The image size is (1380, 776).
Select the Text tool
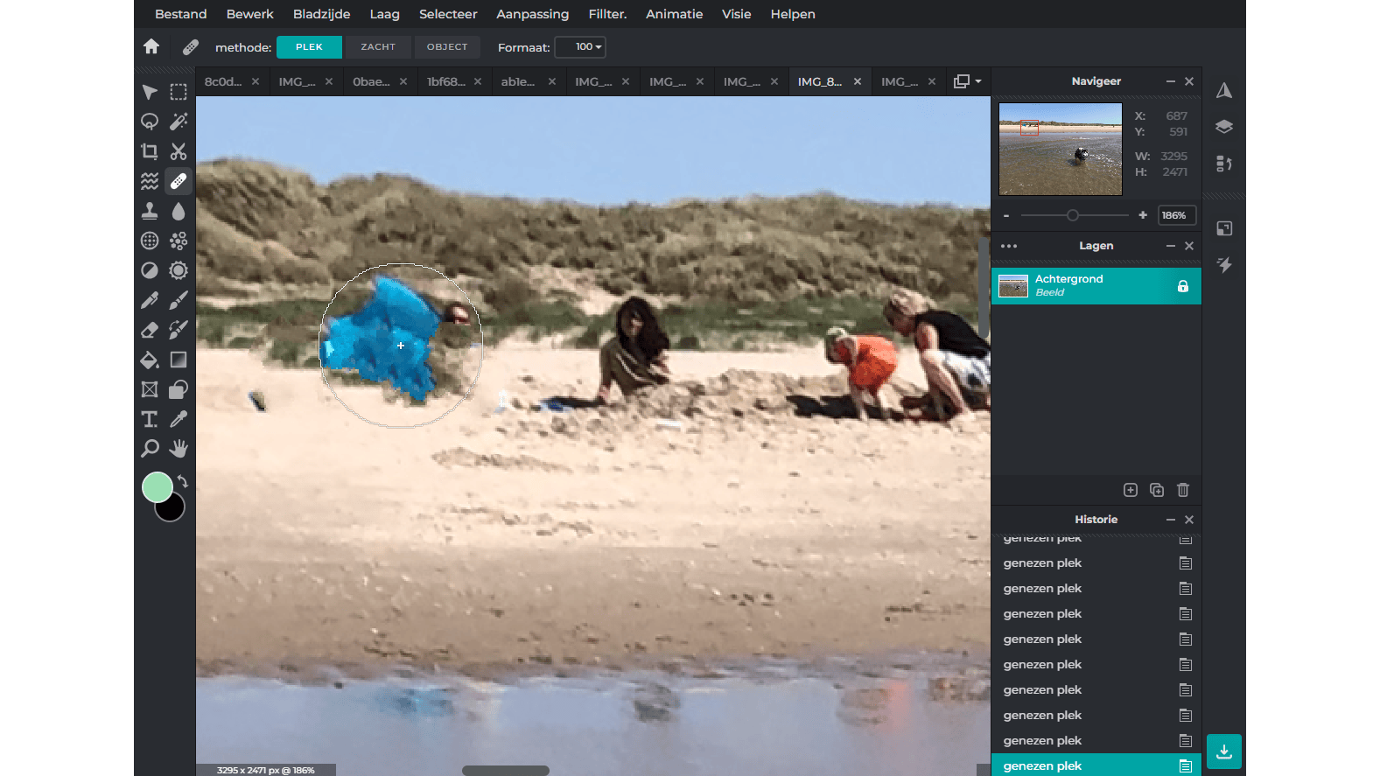click(150, 419)
